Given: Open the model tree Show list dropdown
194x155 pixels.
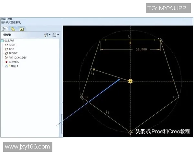Looking at the screenshot, I should click(x=56, y=35).
